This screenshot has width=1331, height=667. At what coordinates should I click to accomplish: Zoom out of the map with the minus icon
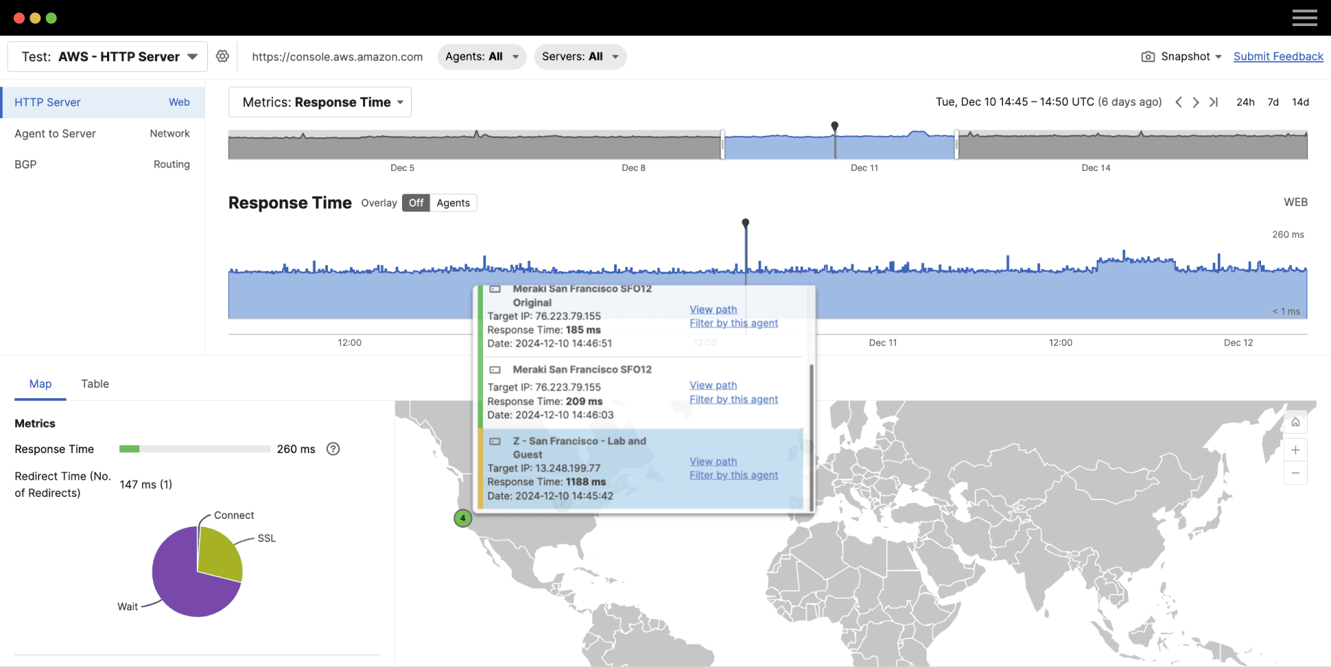1295,473
